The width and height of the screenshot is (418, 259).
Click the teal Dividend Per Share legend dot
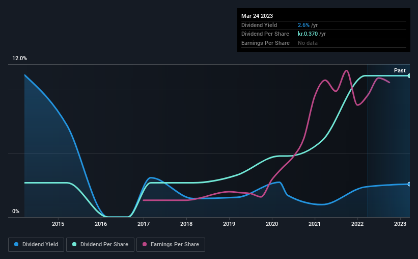pyautogui.click(x=74, y=244)
